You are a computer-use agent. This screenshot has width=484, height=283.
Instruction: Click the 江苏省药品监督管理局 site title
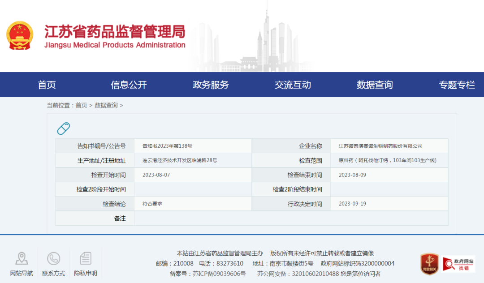(115, 31)
